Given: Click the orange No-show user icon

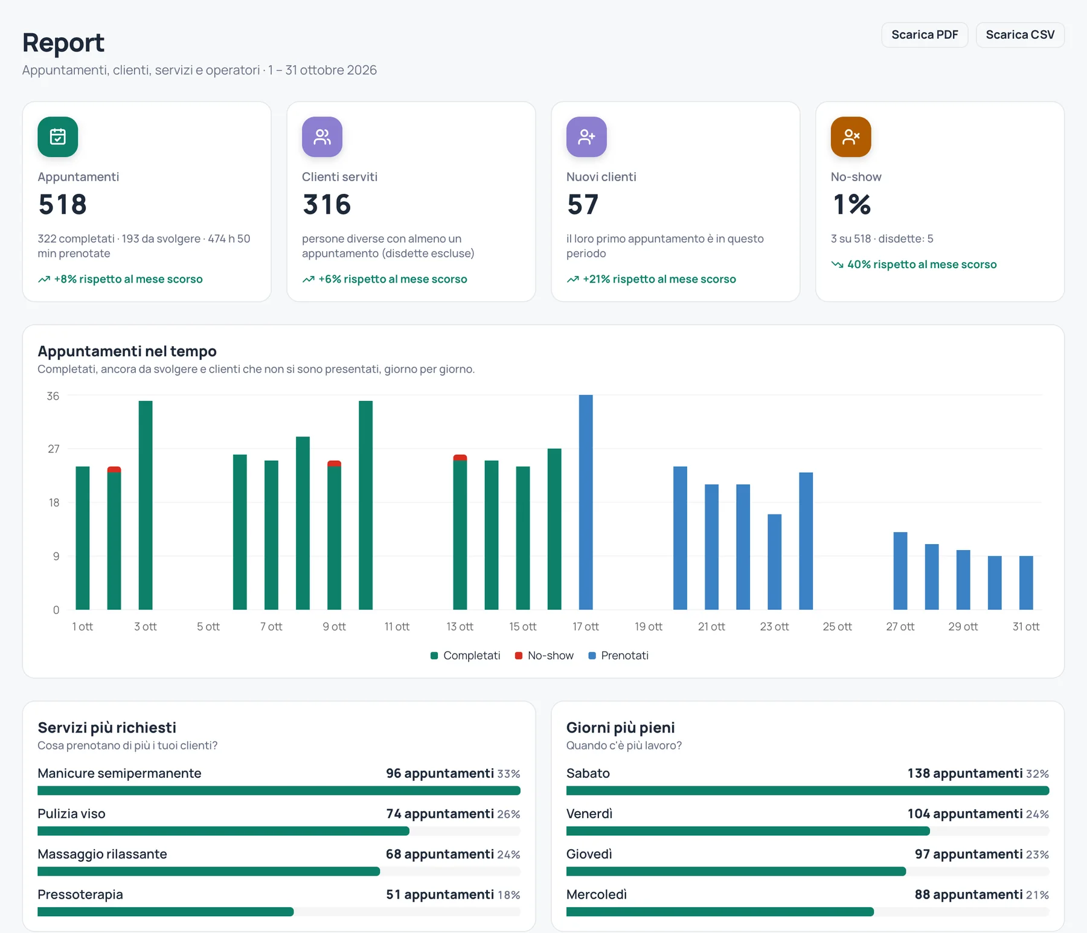Looking at the screenshot, I should tap(851, 136).
